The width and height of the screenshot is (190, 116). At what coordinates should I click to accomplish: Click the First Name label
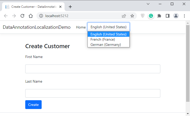(x=34, y=57)
